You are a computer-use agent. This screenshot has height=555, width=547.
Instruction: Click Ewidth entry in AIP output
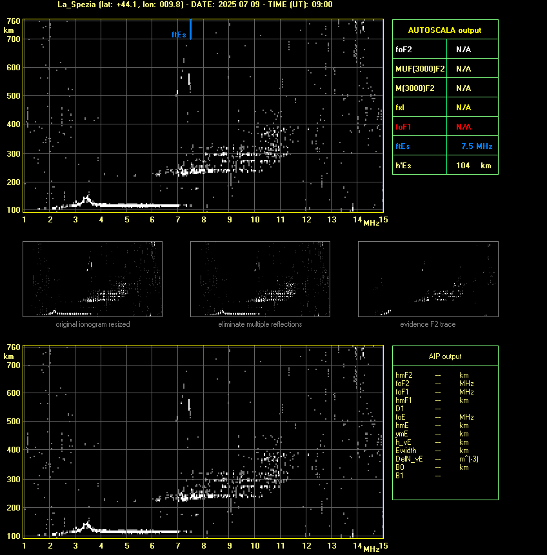click(406, 451)
